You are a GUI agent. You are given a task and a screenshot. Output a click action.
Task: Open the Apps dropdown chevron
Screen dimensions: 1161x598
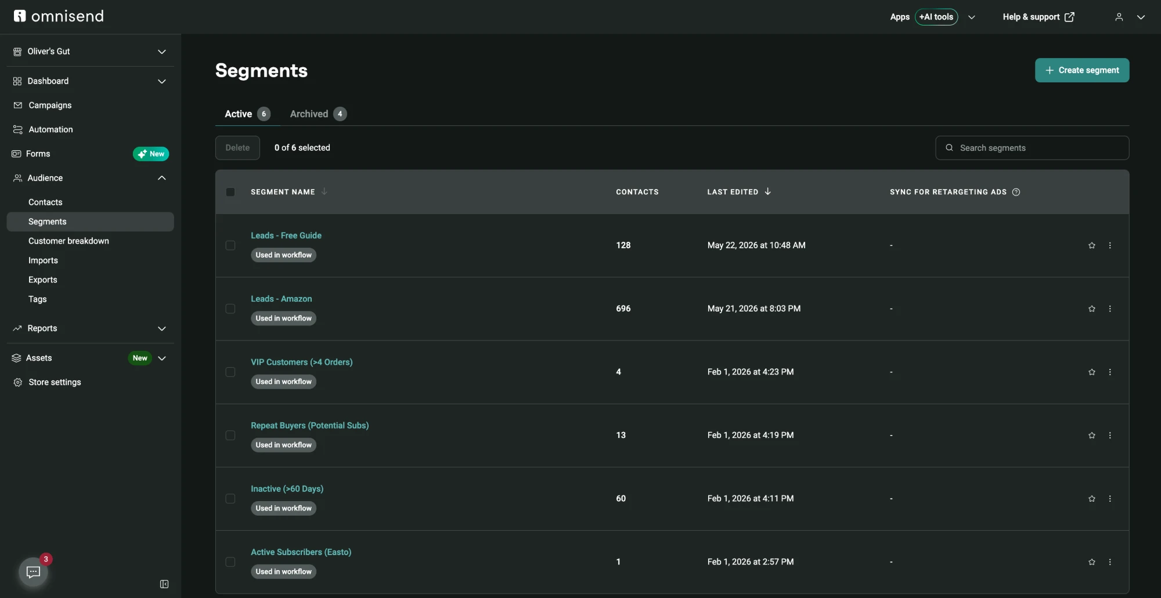972,17
